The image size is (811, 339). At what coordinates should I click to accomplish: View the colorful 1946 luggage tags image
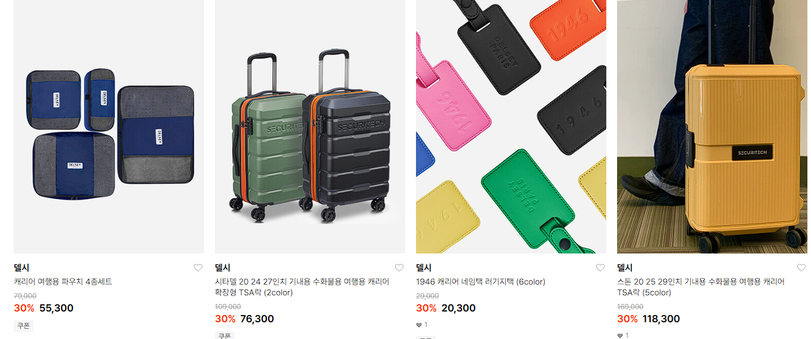tap(511, 127)
